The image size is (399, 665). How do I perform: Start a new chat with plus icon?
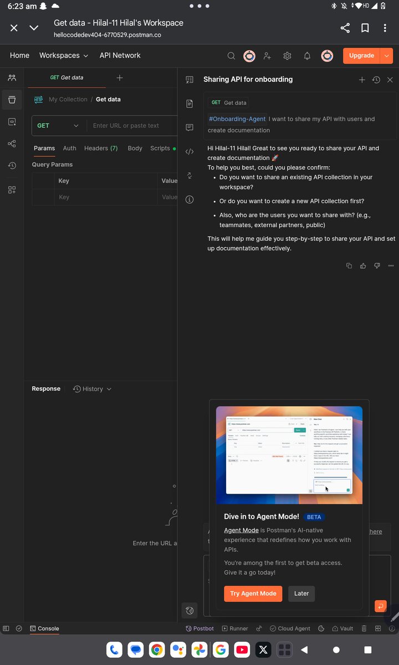362,80
